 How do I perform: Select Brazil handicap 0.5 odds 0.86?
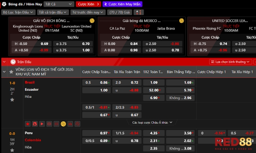[x=97, y=83]
